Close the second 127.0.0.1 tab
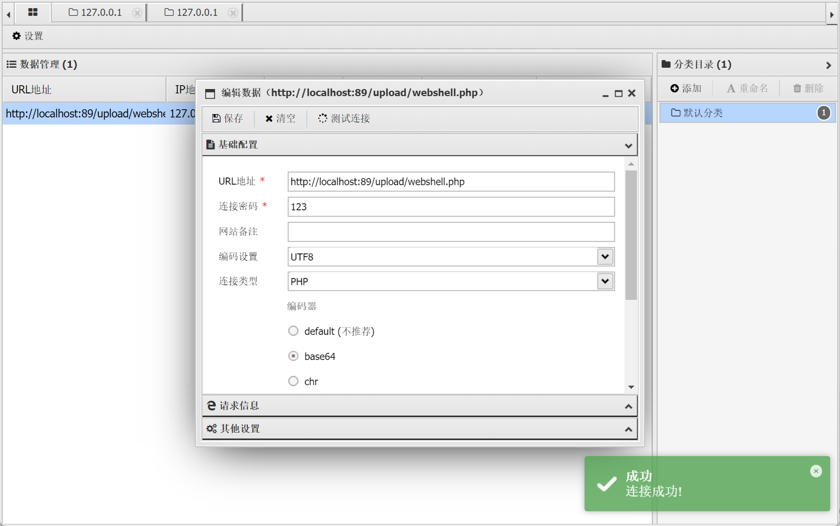This screenshot has height=526, width=840. coord(233,13)
